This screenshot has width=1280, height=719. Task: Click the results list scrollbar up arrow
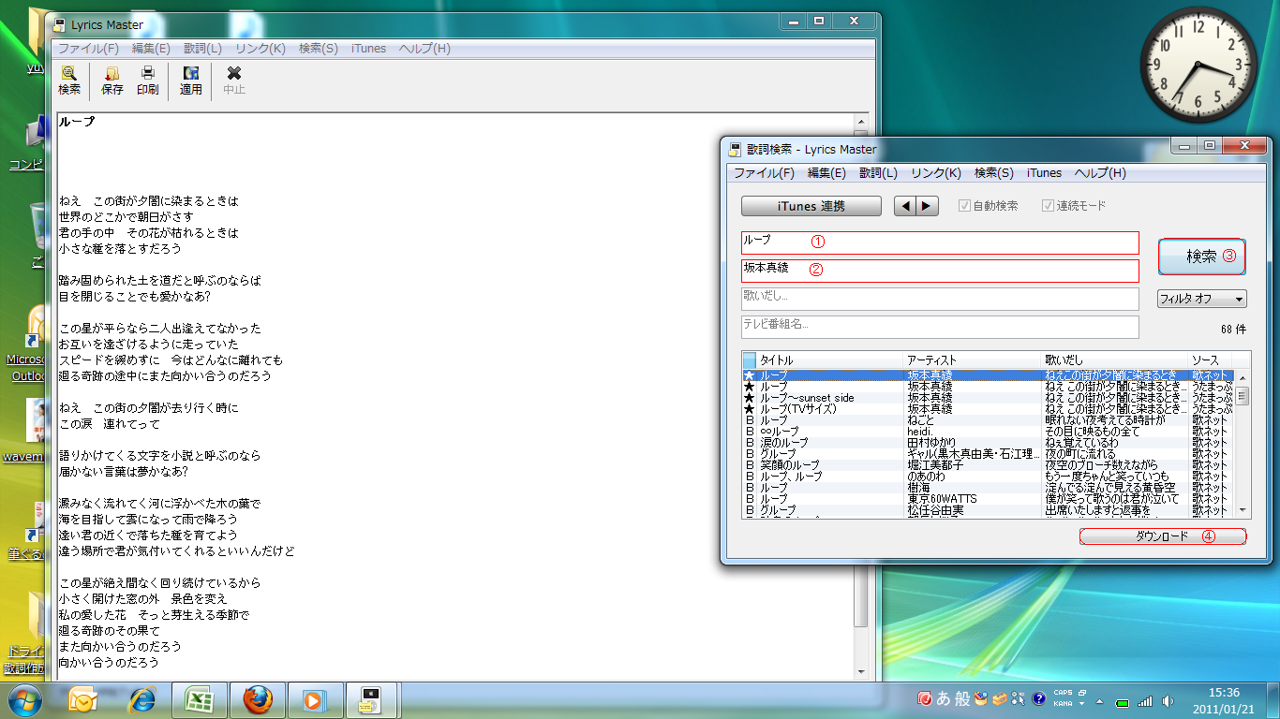pyautogui.click(x=1243, y=377)
